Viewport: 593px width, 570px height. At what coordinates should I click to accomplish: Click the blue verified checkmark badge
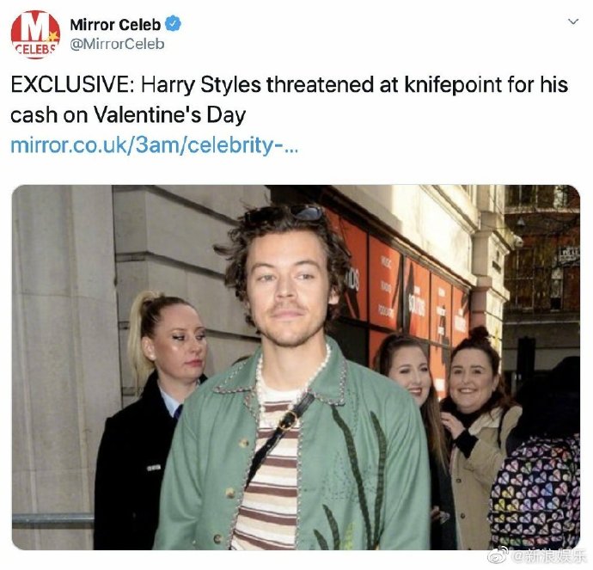coord(174,24)
